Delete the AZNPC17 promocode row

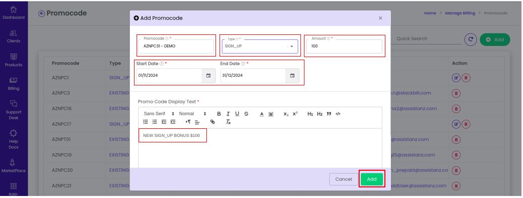click(466, 124)
